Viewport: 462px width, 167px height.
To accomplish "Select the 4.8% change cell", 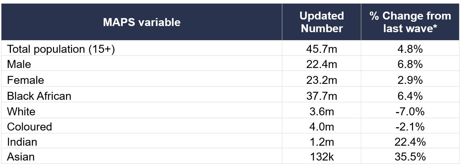I will (x=410, y=49).
